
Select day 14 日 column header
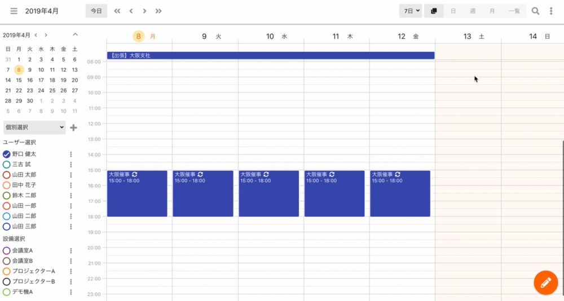pos(539,36)
